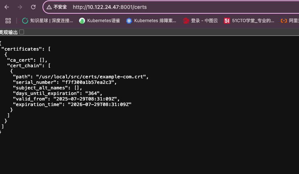Select the path value /usr/local/src/certs/example-com.crt
The width and height of the screenshot is (299, 174).
click(x=91, y=76)
